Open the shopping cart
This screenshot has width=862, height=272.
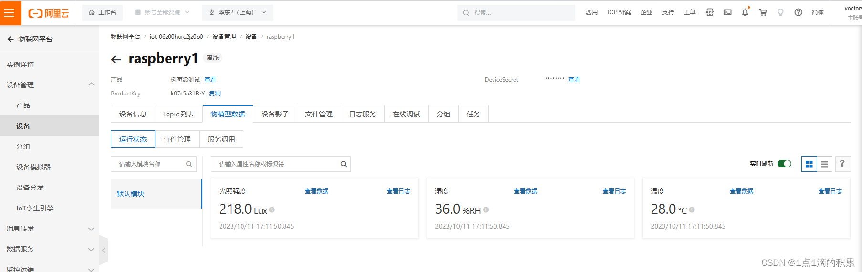(x=763, y=12)
